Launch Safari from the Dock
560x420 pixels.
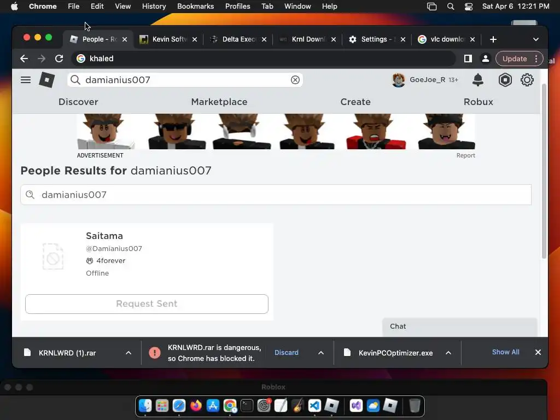179,406
